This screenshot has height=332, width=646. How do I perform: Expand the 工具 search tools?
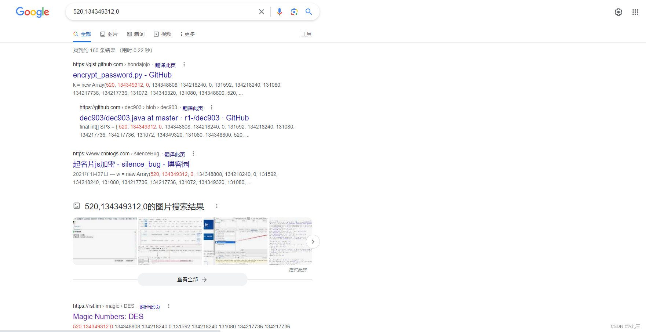click(307, 34)
